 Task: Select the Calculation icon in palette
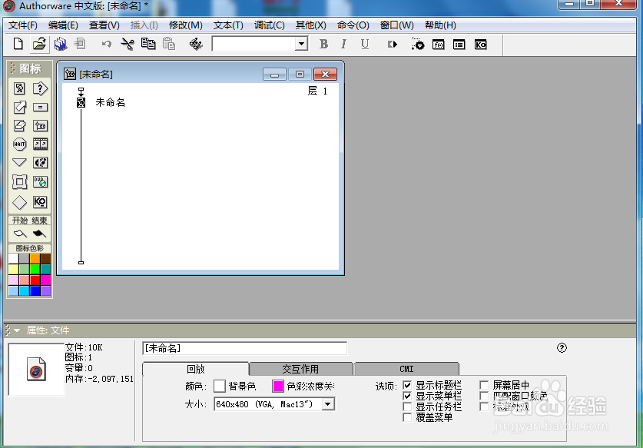point(40,107)
